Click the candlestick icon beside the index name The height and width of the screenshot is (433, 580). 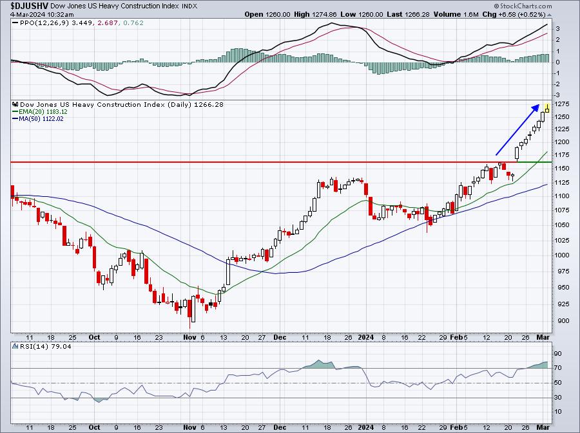(15, 104)
